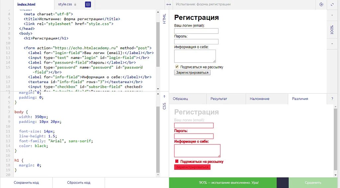Open the Наложение tab
340x188 pixels.
tap(267, 99)
